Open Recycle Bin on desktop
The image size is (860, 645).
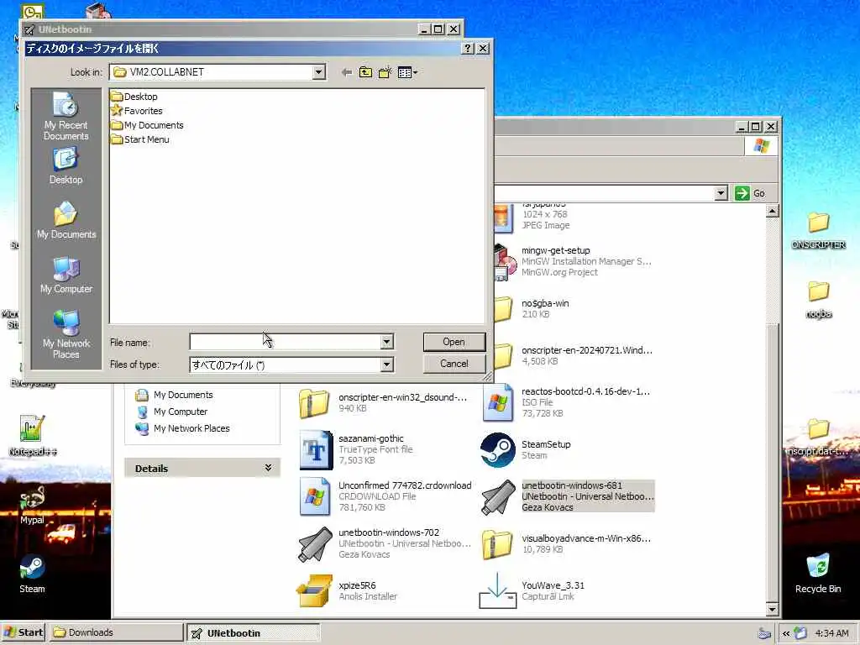click(818, 574)
